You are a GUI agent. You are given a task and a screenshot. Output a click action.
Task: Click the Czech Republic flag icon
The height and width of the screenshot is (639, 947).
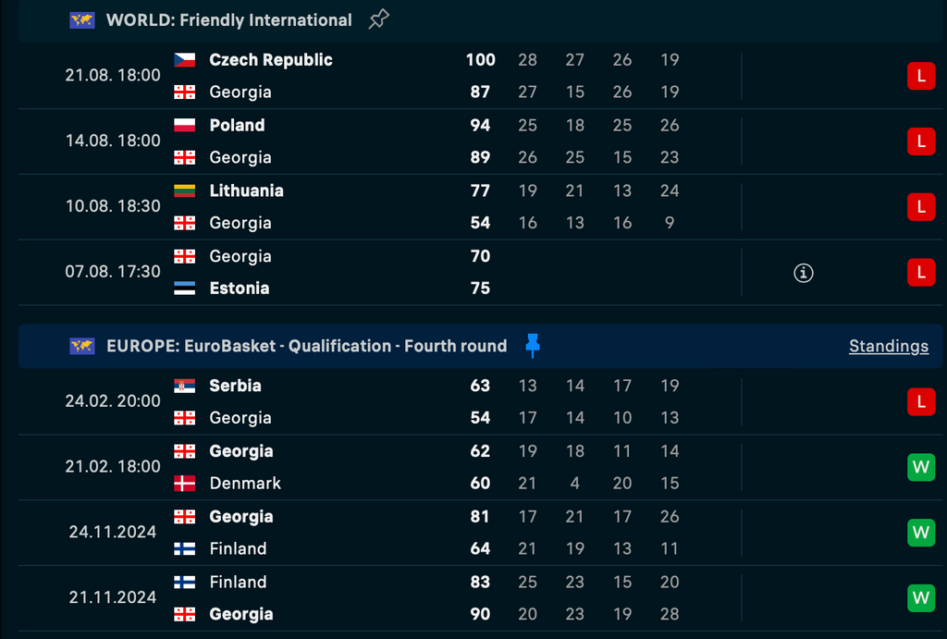184,60
